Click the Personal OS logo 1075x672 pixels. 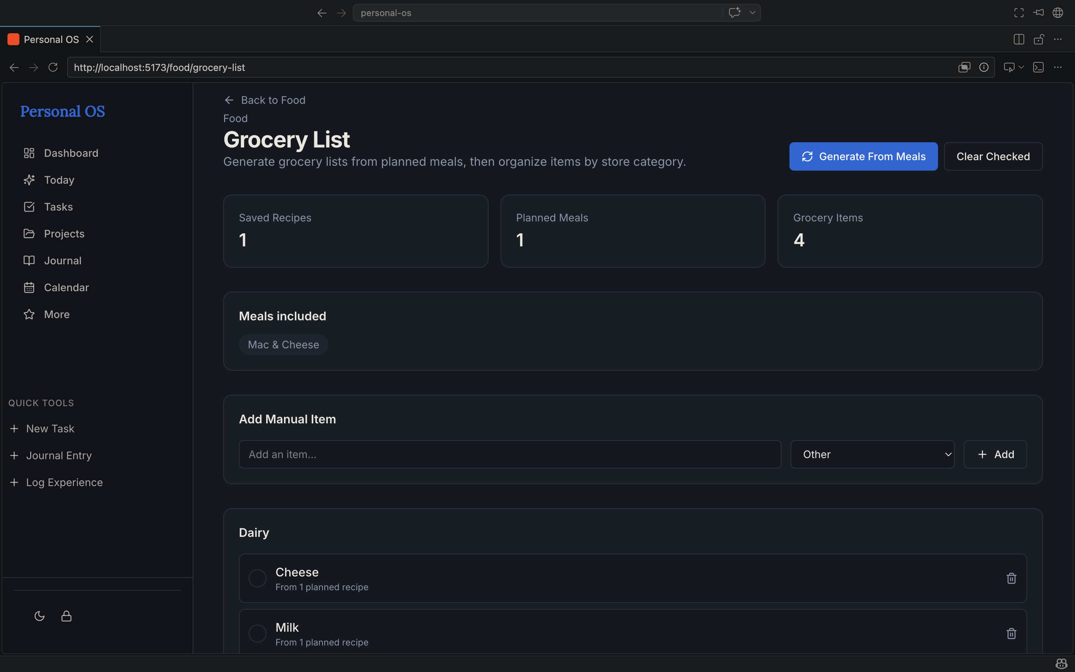[63, 111]
